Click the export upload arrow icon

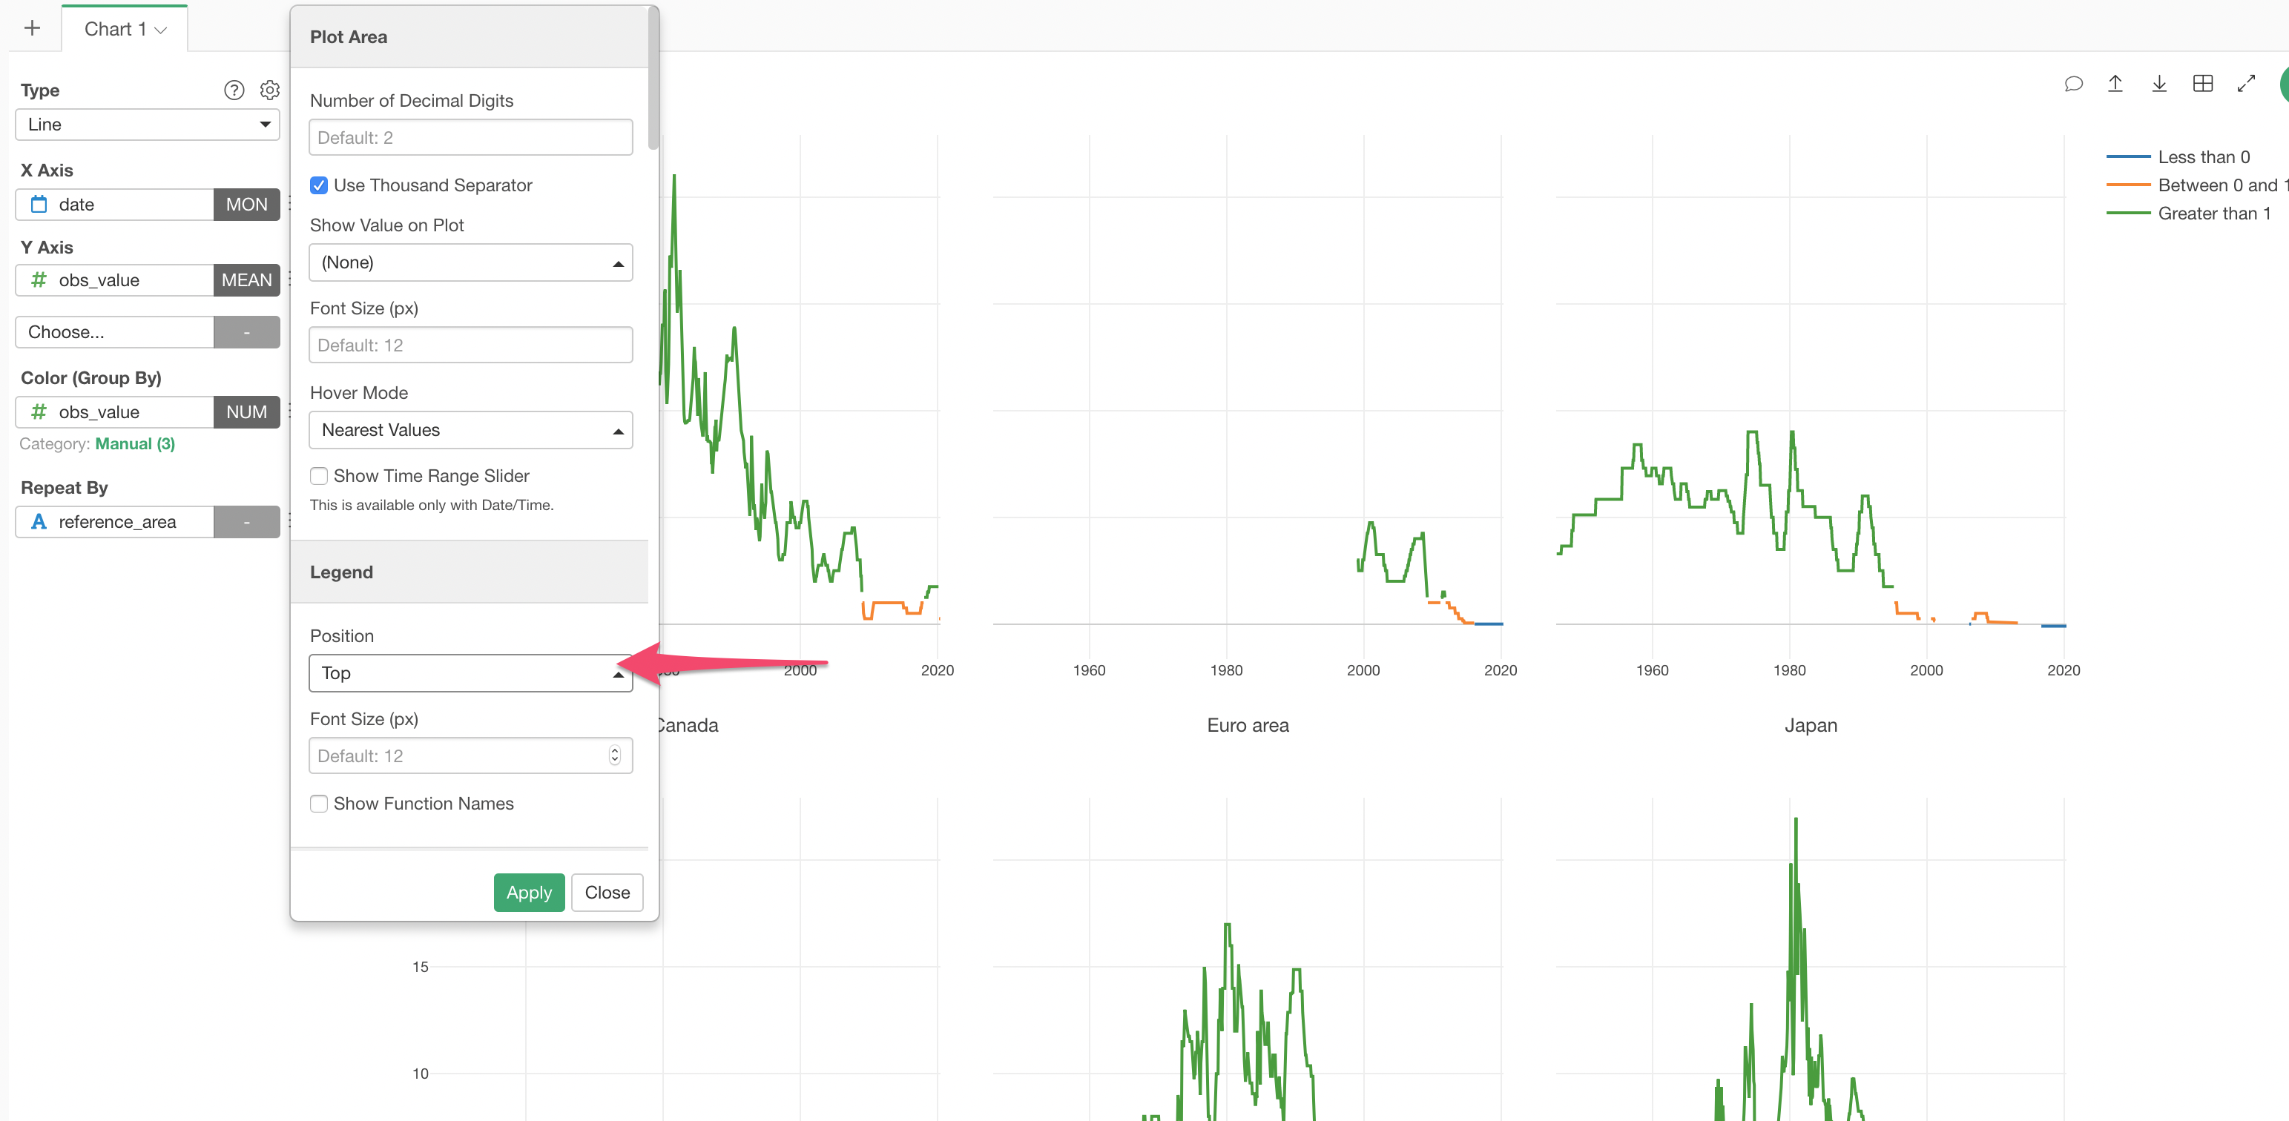(2115, 84)
